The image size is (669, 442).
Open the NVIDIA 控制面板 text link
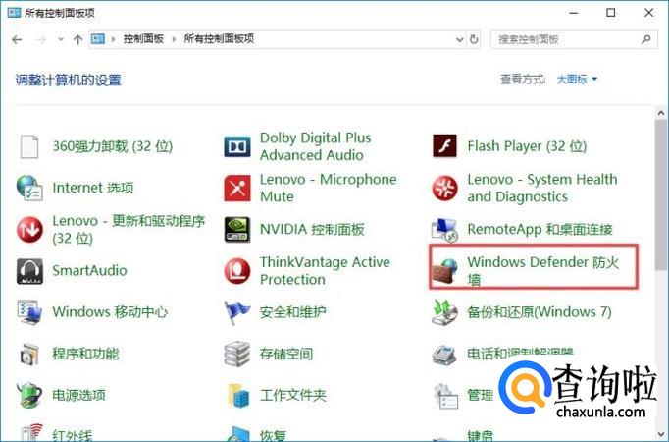[x=312, y=229]
